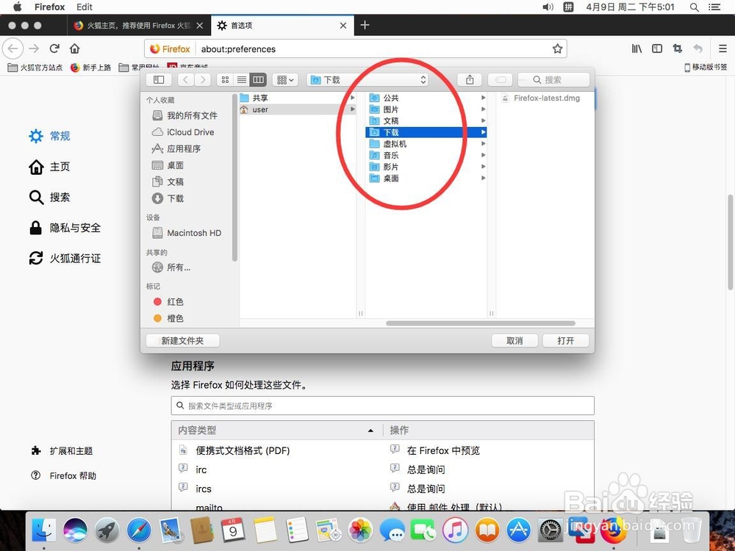
Task: Go back in the file dialog
Action: [x=186, y=79]
